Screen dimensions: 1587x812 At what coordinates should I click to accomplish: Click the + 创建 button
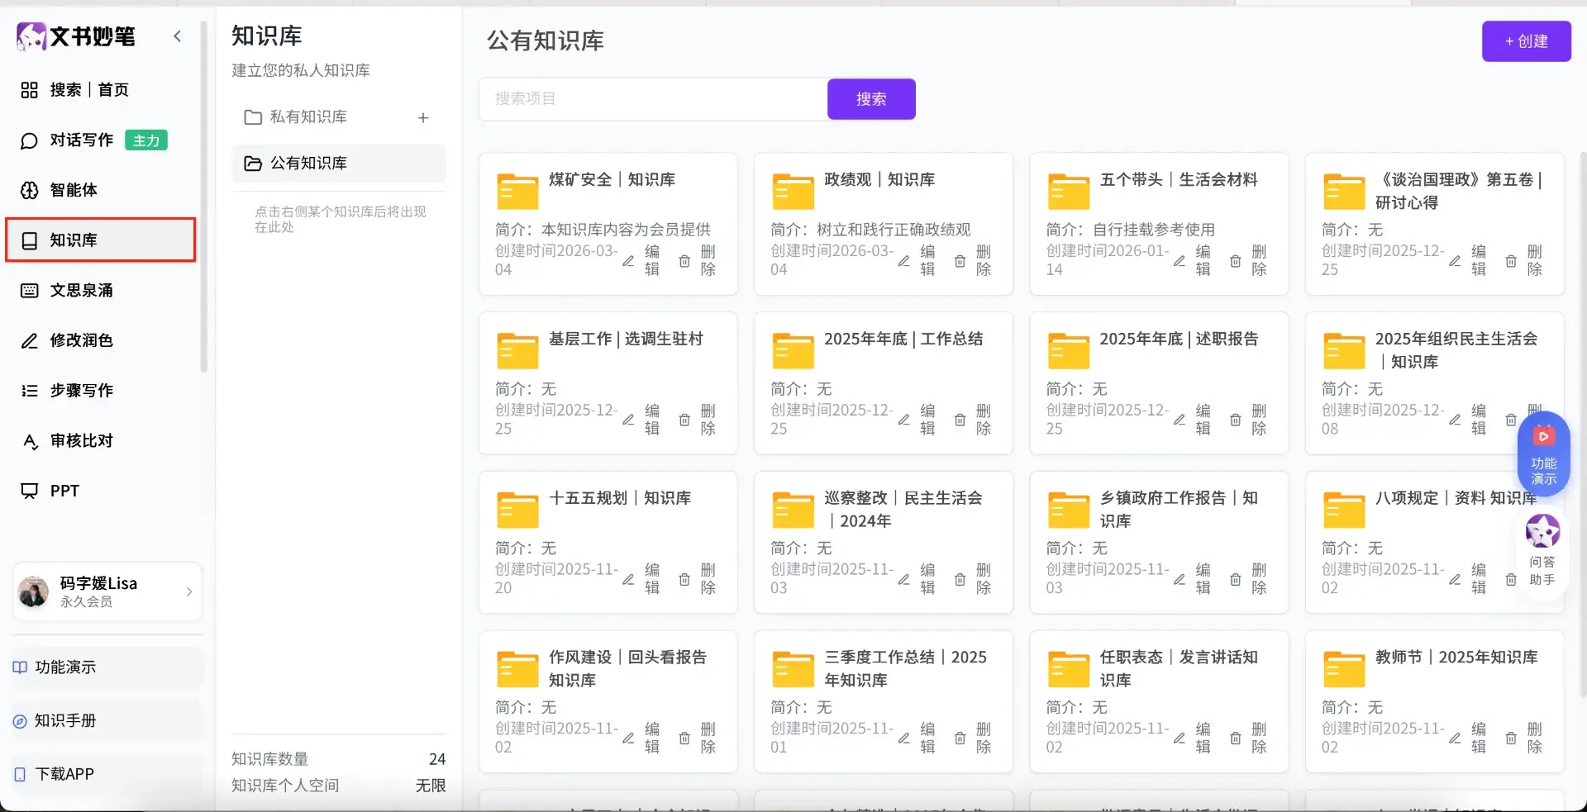[1526, 41]
